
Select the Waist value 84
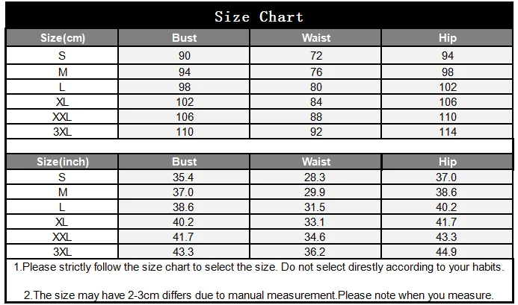(316, 102)
